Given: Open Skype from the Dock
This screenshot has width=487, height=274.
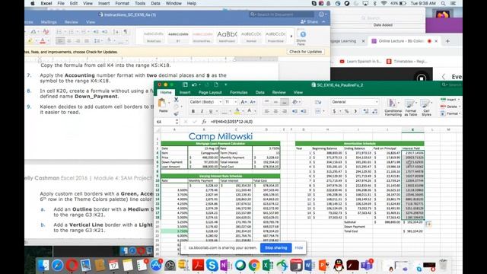Looking at the screenshot, I should (212, 266).
